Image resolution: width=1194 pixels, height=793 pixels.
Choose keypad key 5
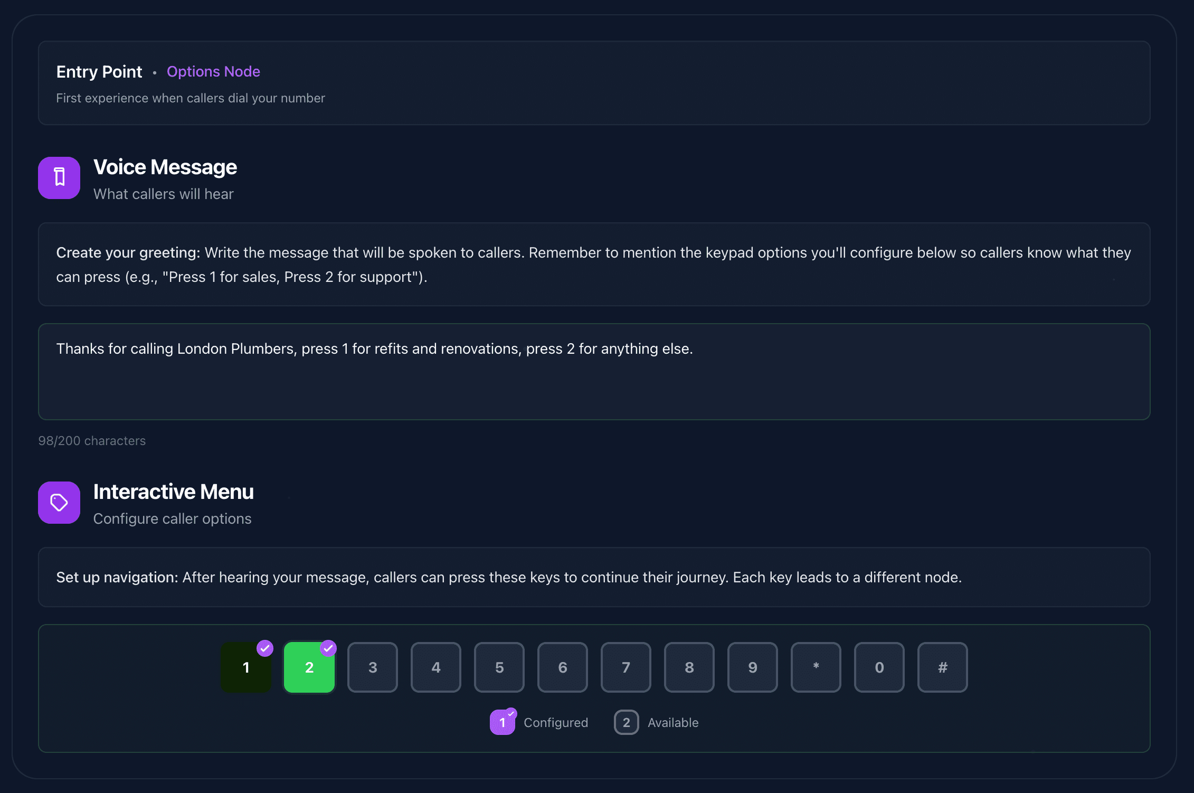499,667
